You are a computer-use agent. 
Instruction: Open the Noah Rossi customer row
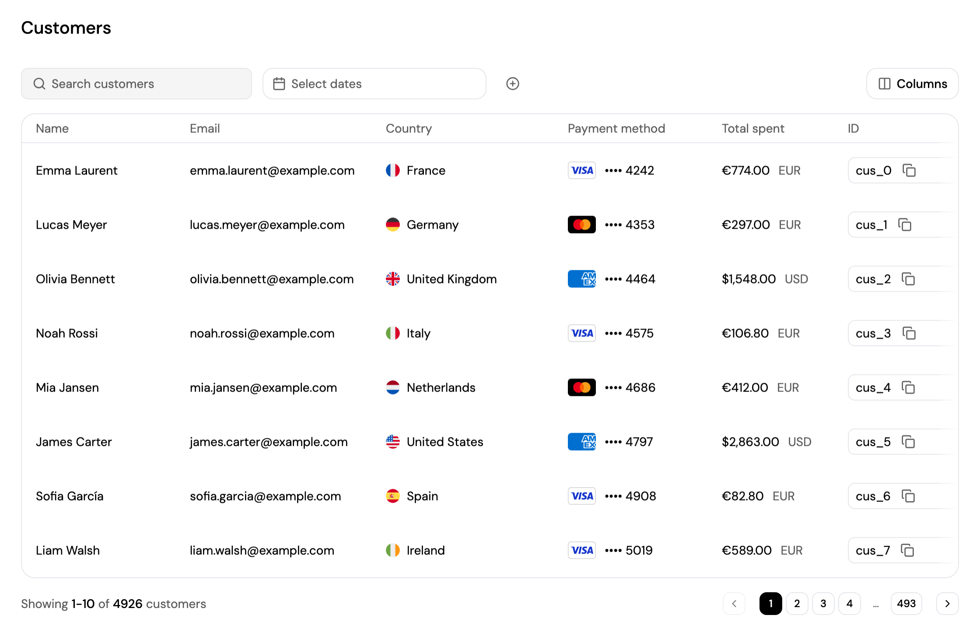(x=490, y=333)
